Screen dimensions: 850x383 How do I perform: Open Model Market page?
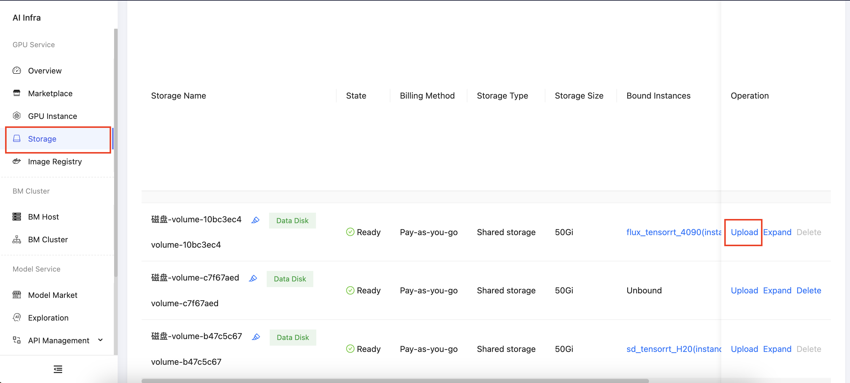[x=53, y=295]
